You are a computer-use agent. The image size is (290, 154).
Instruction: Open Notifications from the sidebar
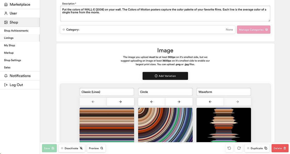click(x=20, y=76)
